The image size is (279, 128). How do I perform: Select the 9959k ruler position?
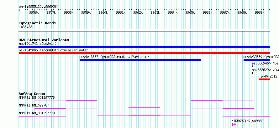point(86,12)
